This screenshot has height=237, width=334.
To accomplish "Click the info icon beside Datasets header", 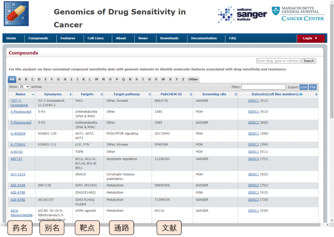I will (x=301, y=94).
